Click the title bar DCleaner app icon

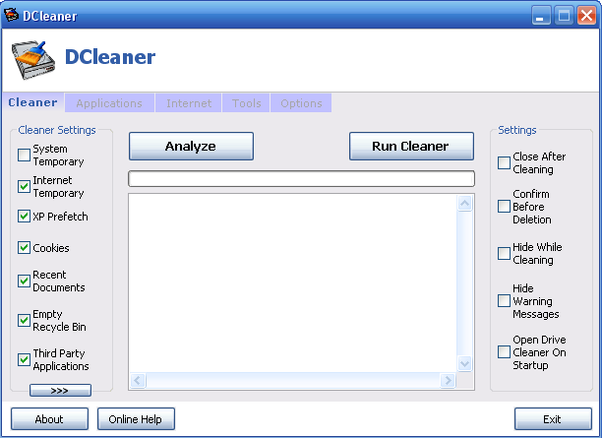coord(12,16)
